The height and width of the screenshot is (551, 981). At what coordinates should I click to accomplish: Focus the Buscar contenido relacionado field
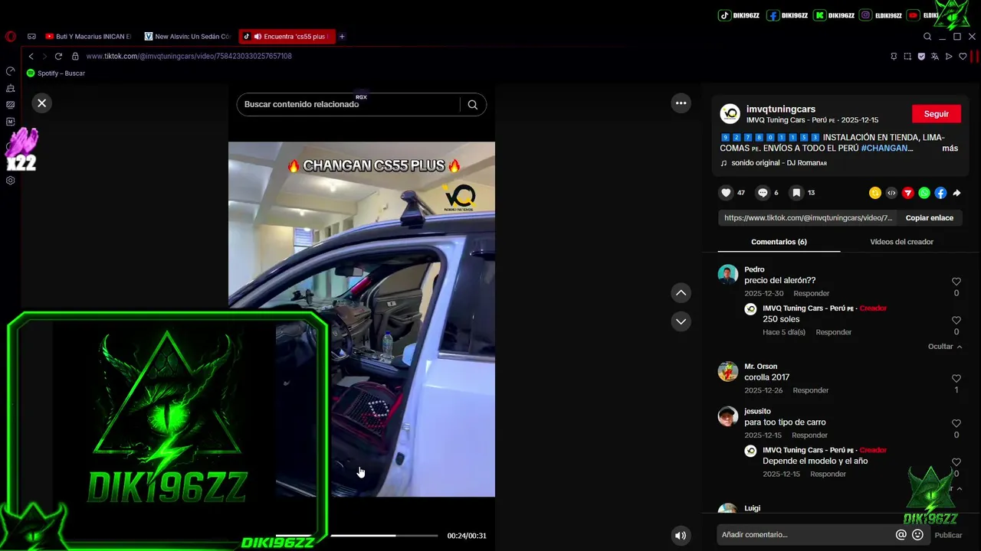[x=349, y=105]
